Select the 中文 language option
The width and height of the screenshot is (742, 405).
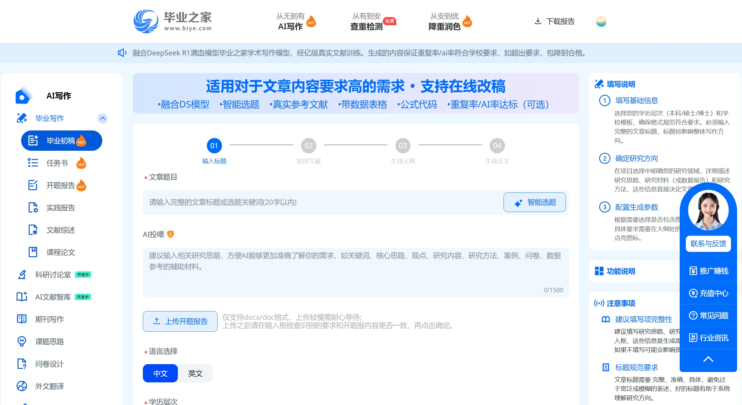click(x=160, y=373)
